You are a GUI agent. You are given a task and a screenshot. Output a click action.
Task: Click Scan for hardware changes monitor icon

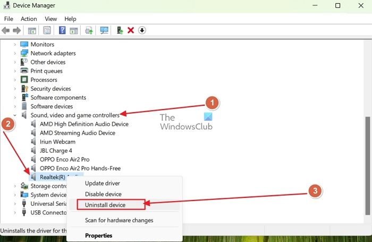(x=104, y=30)
